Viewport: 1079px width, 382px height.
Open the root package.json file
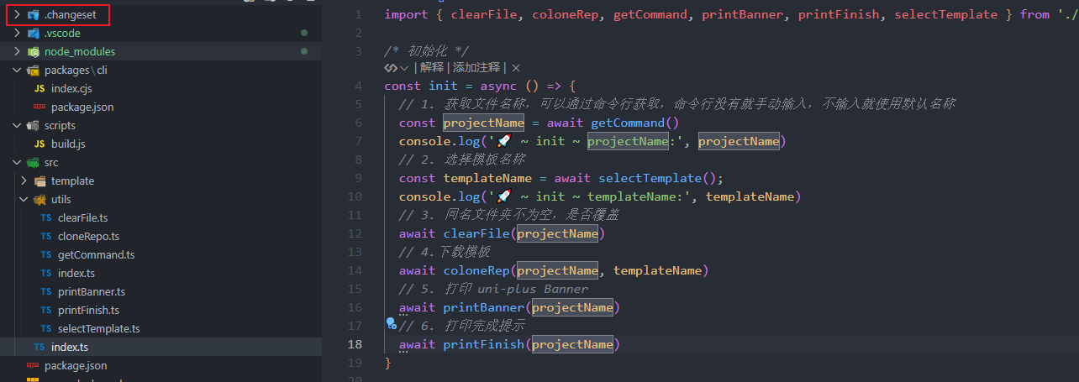(76, 366)
